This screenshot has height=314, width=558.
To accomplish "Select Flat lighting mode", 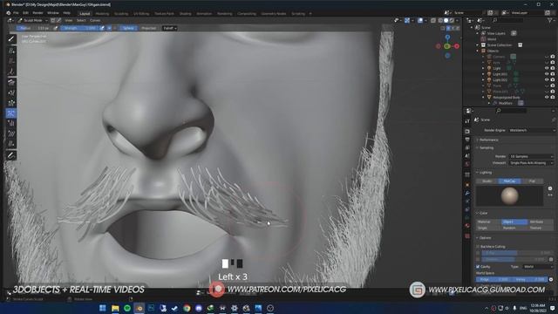I will pos(532,181).
